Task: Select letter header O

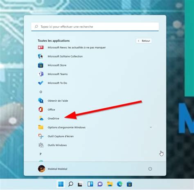Action: pos(41,92)
